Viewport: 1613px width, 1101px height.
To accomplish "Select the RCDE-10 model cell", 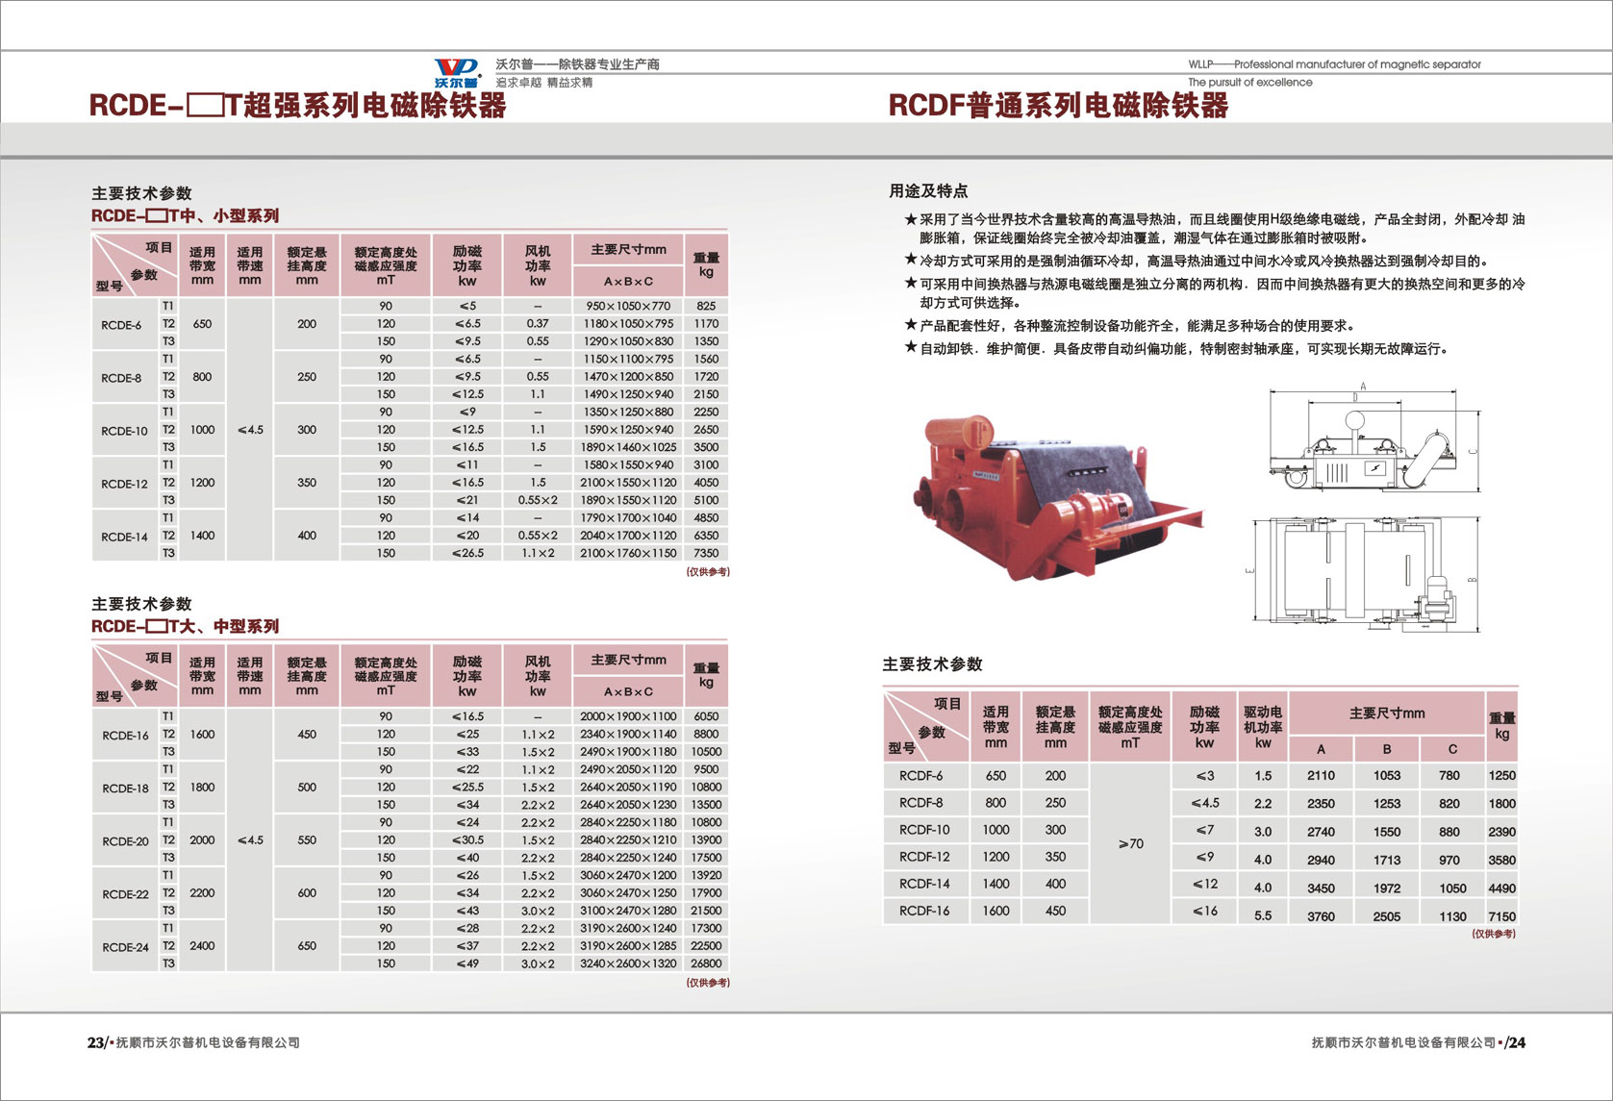I will (x=124, y=431).
